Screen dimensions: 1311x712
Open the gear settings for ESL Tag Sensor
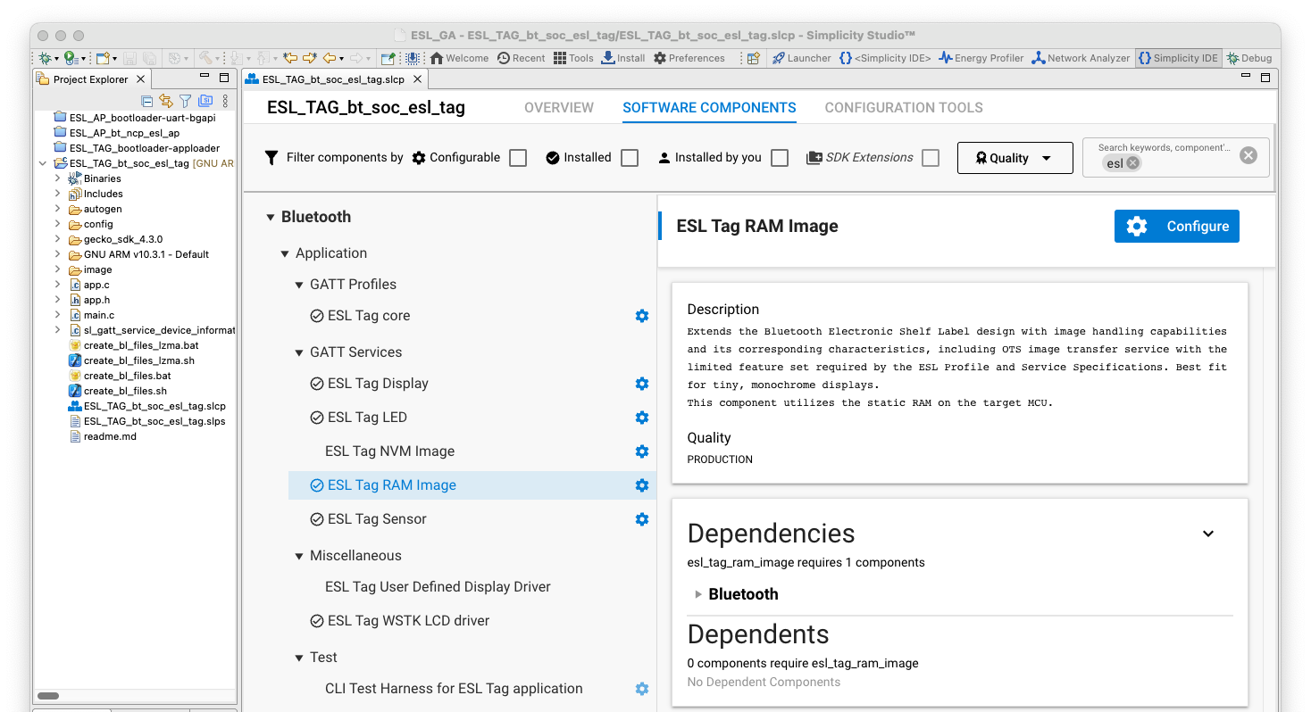pyautogui.click(x=641, y=519)
